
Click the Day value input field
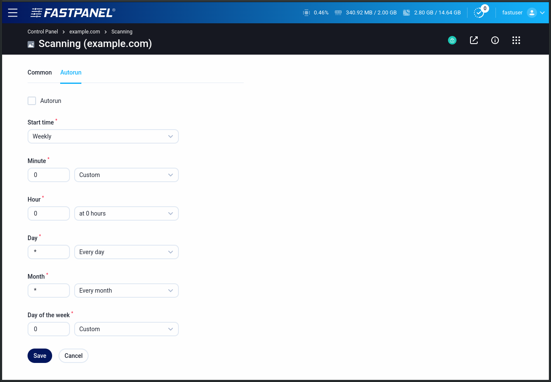[49, 252]
